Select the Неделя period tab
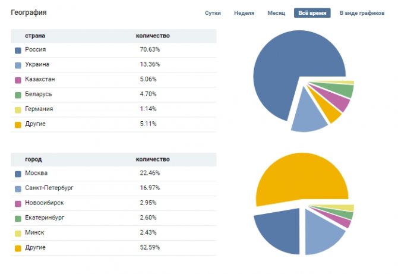The image size is (398, 274). pos(244,13)
